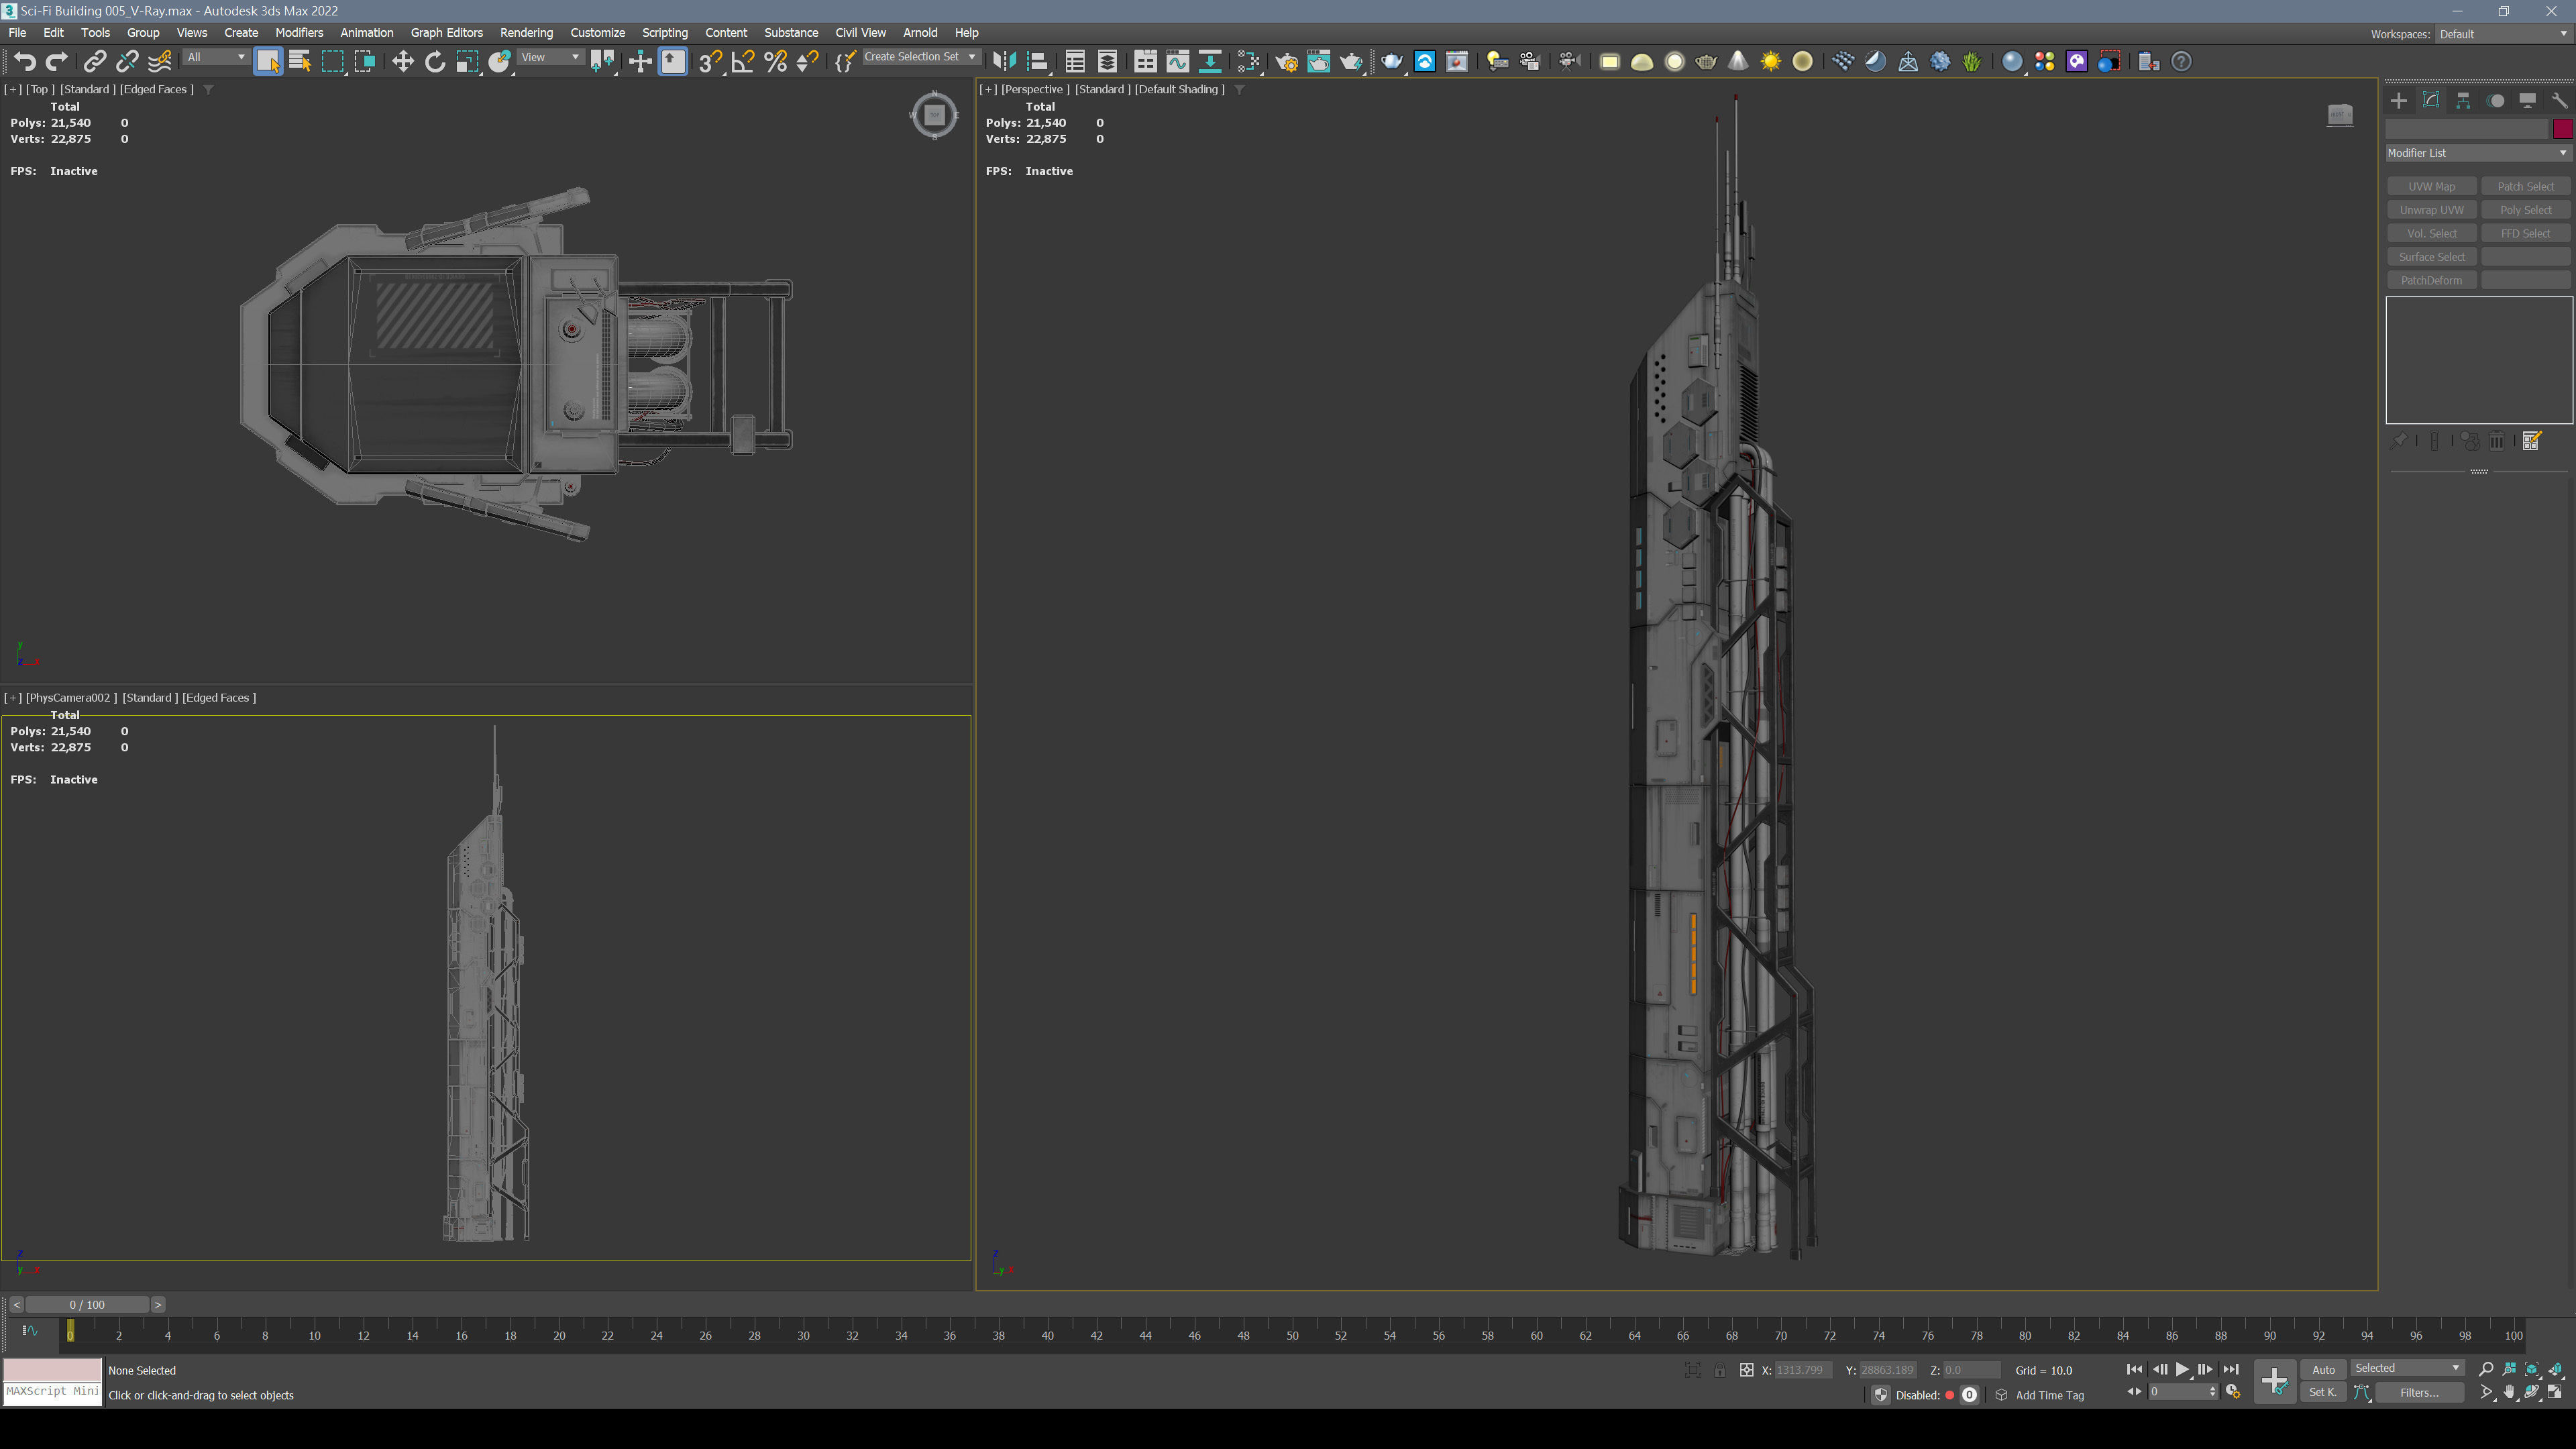
Task: Open the PhysCamera002 view label menu
Action: point(71,697)
